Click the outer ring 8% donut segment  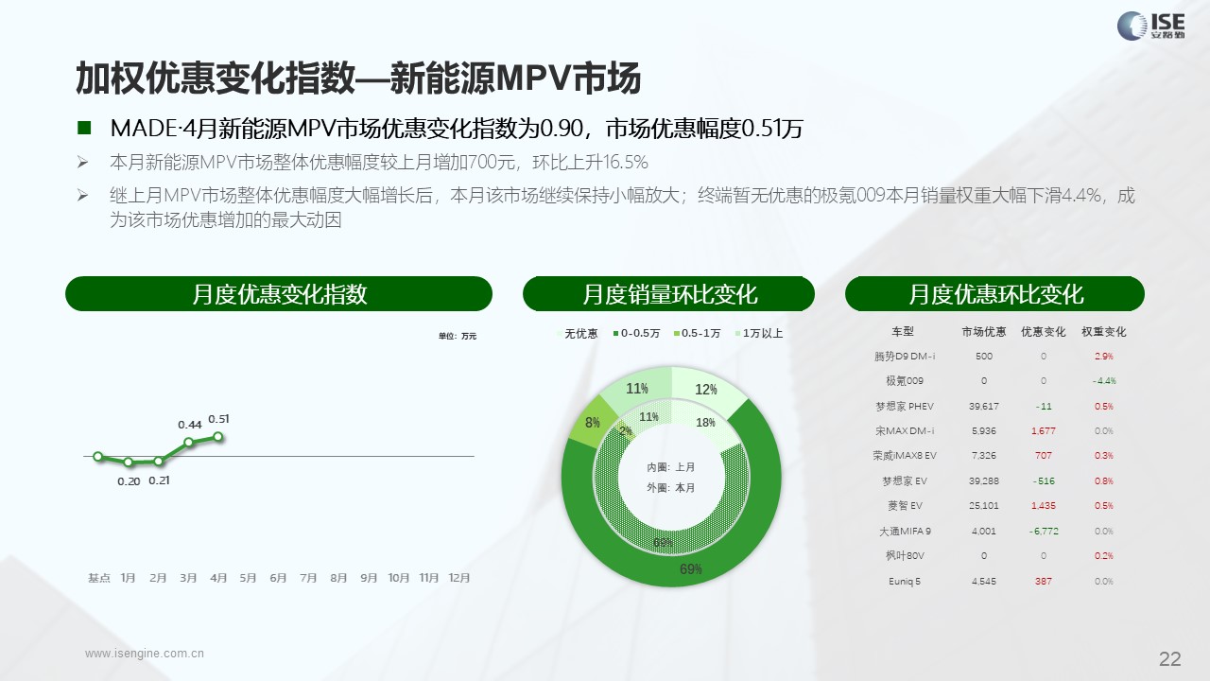[x=593, y=423]
